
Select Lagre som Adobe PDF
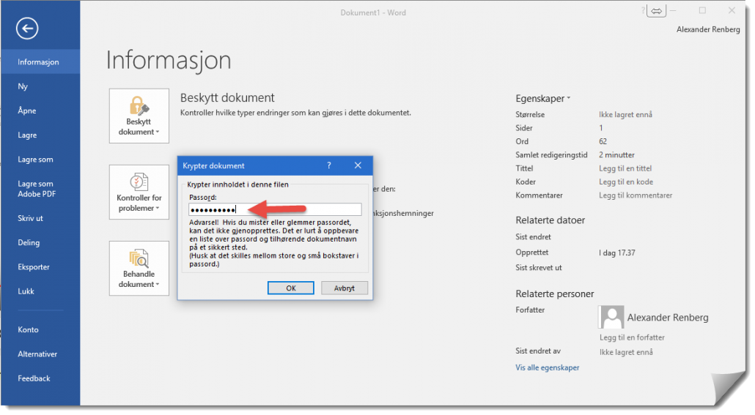point(40,189)
